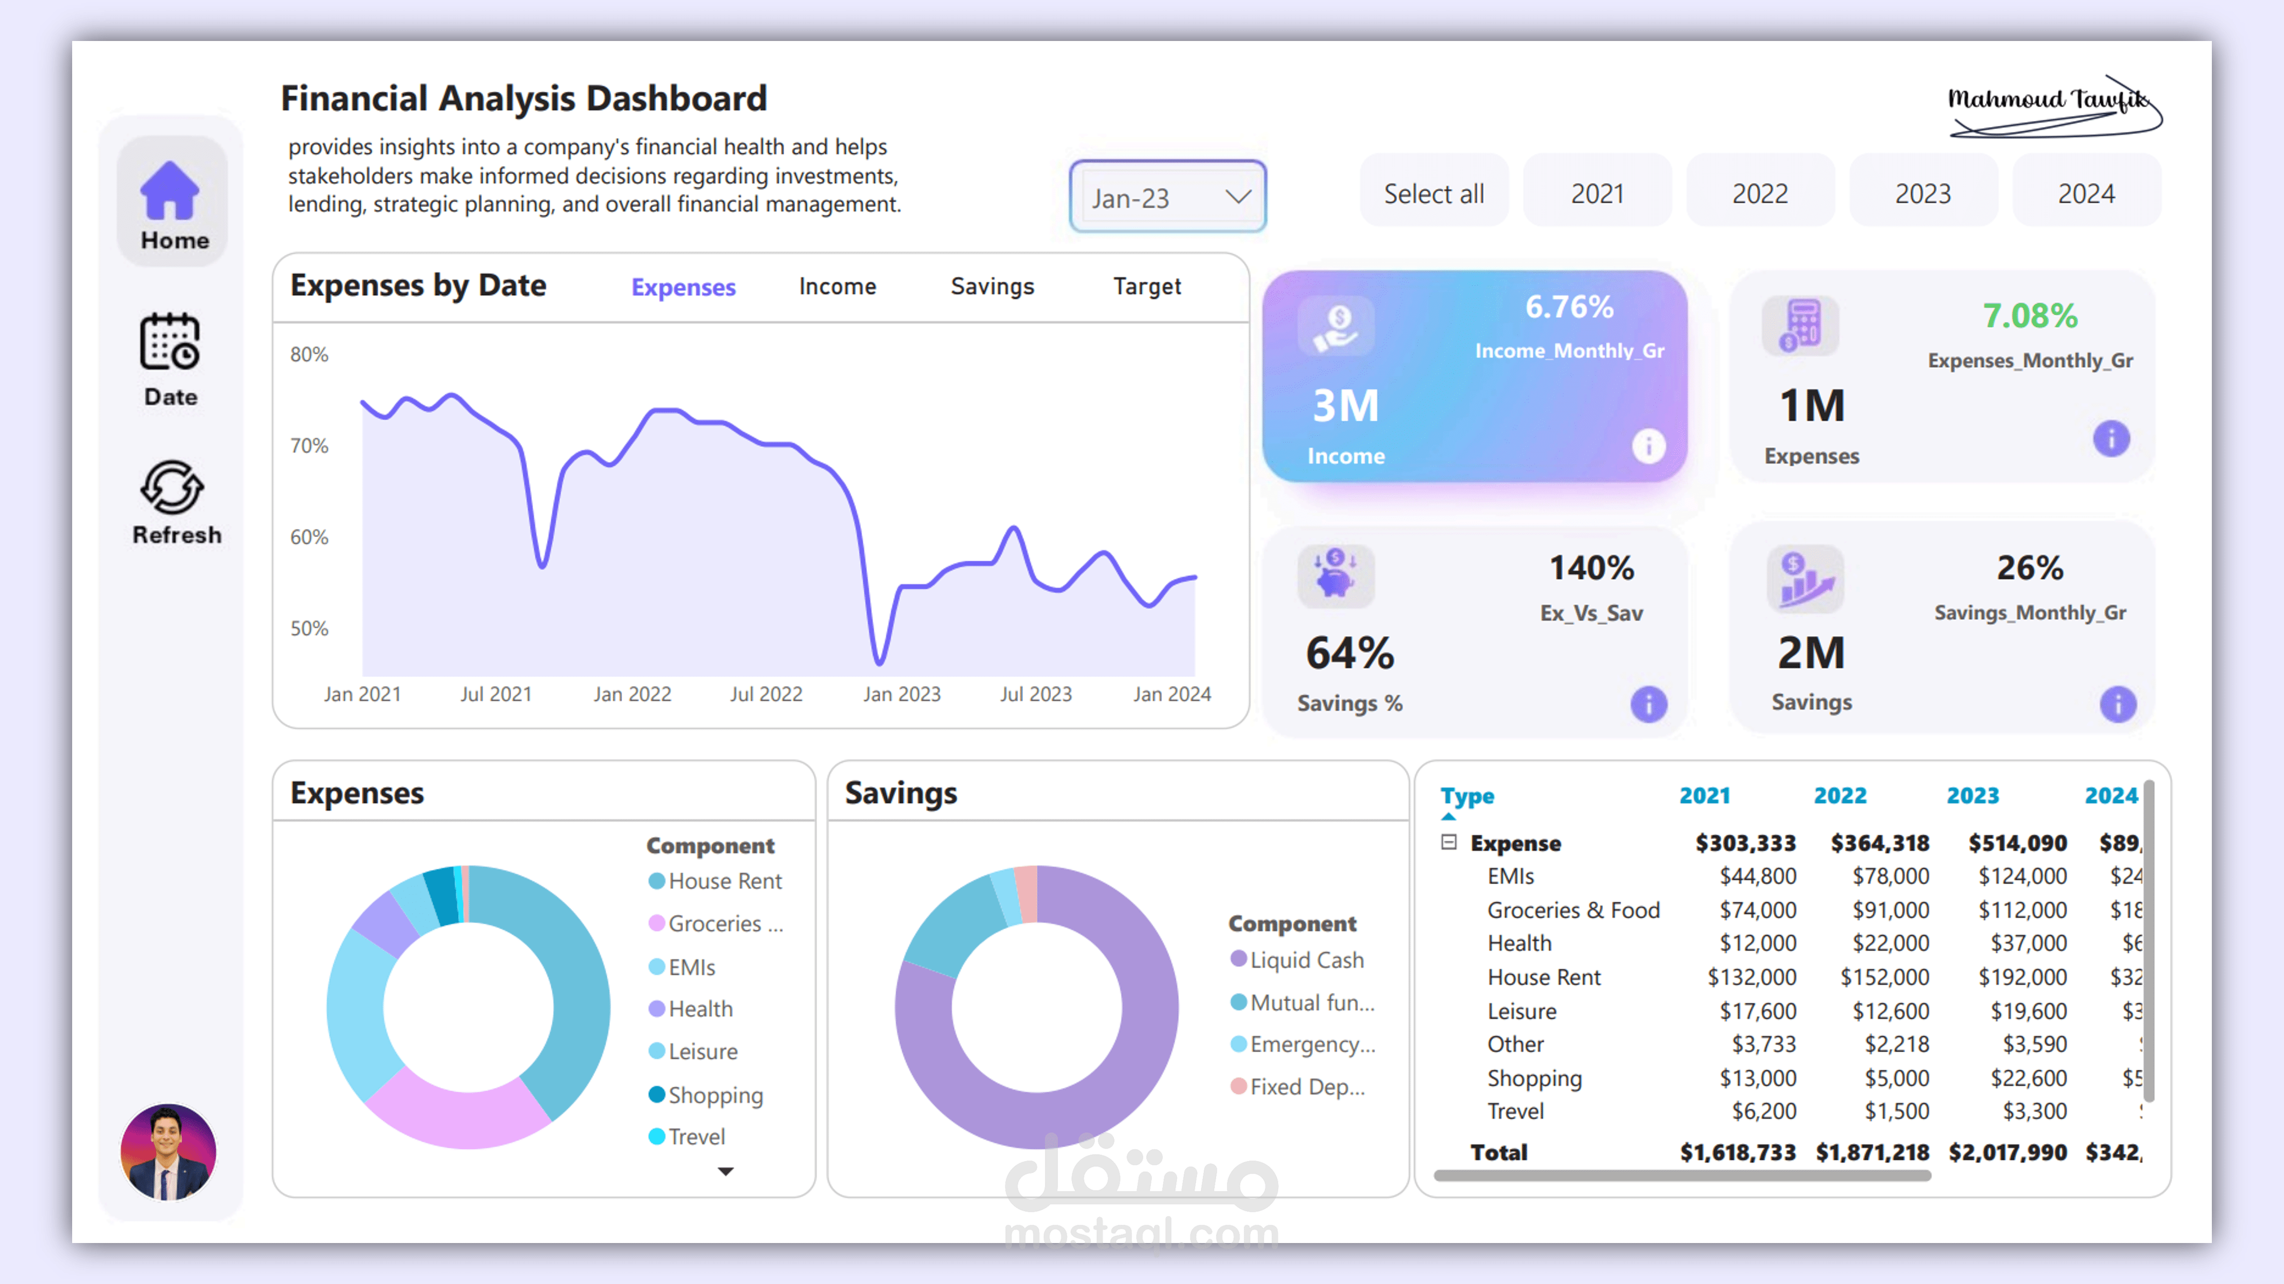
Task: Click info icon on Income card
Action: pos(1648,446)
